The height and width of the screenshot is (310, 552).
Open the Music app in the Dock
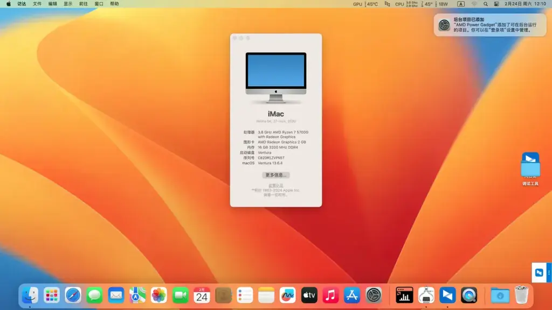point(330,295)
